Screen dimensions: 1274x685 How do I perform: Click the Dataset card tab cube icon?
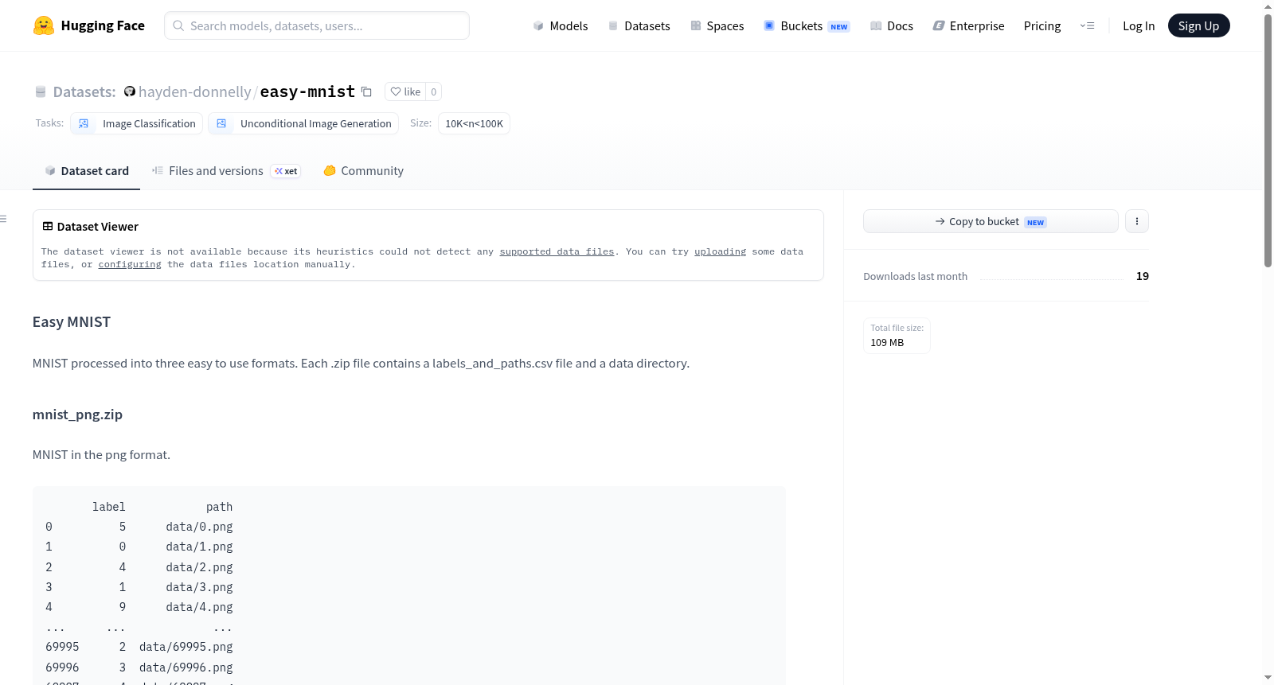(x=50, y=170)
